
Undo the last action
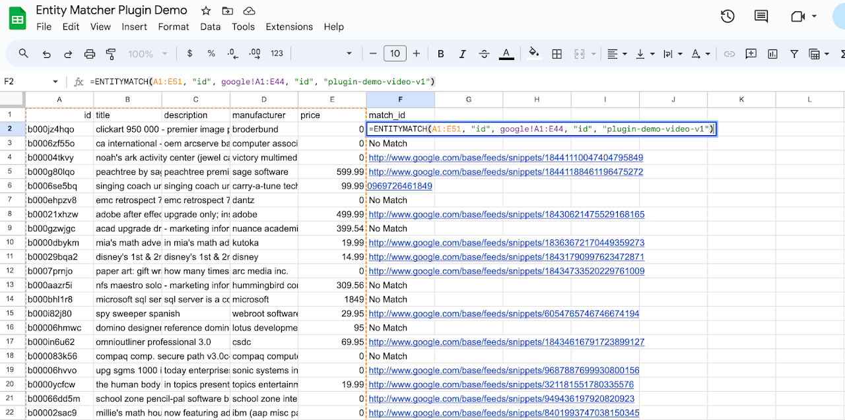coord(46,54)
